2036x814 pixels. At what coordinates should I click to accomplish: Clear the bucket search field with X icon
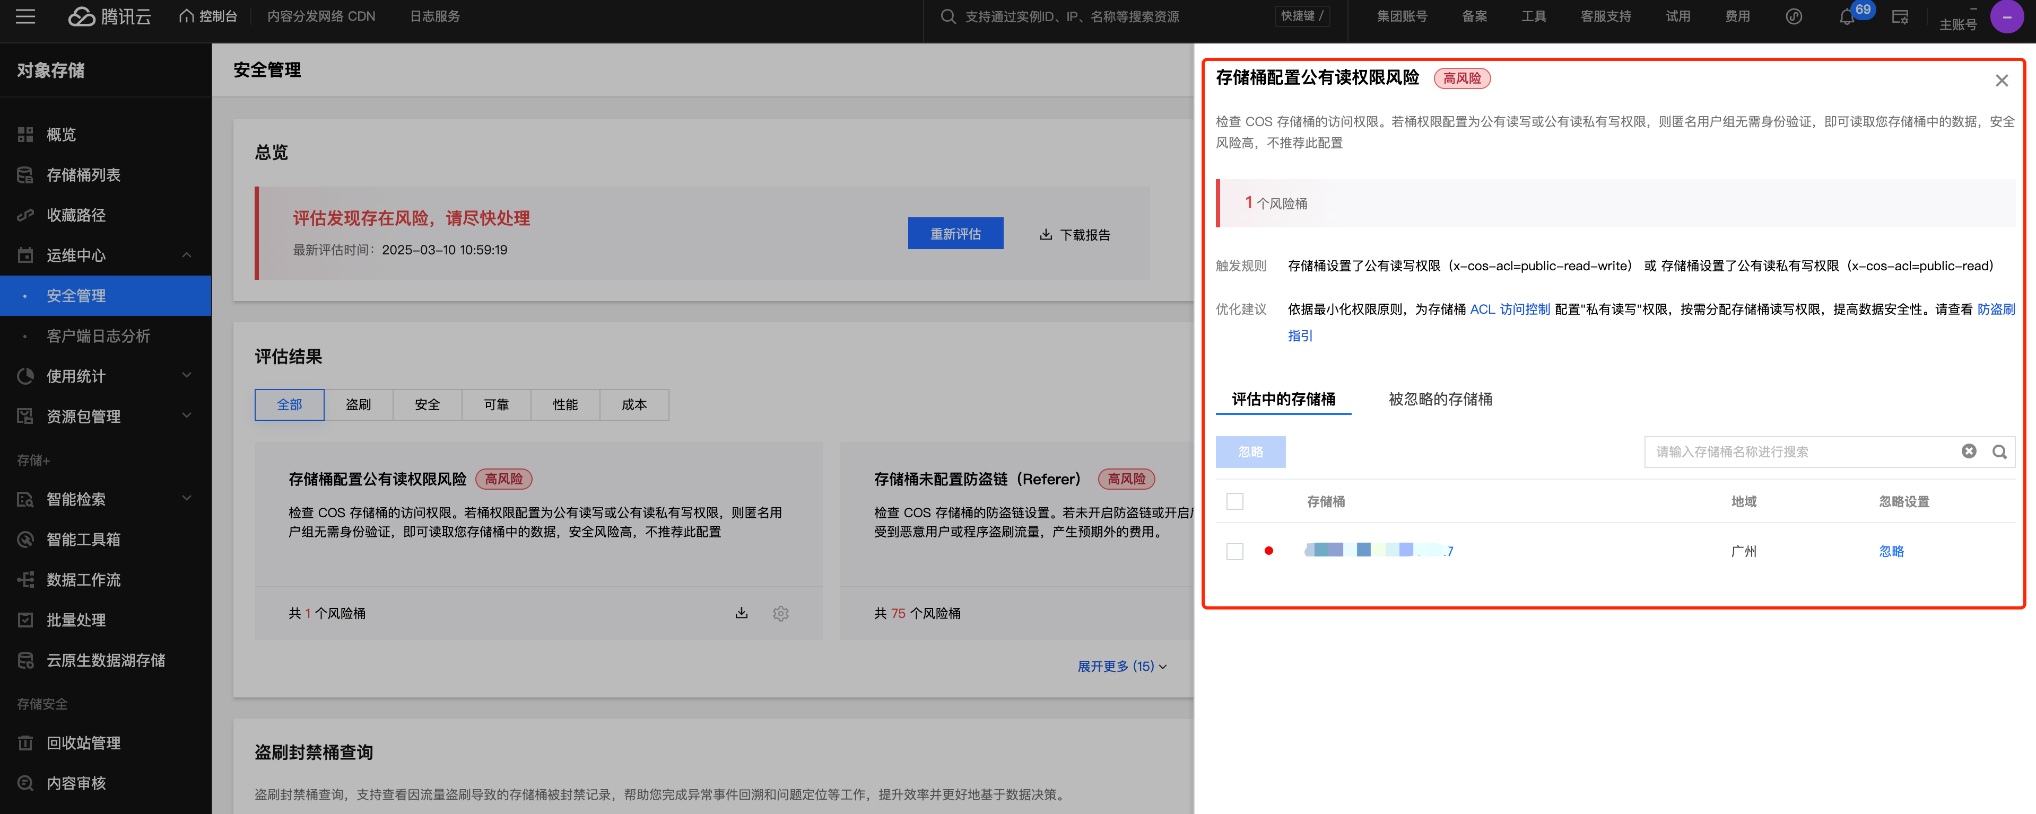(1969, 451)
